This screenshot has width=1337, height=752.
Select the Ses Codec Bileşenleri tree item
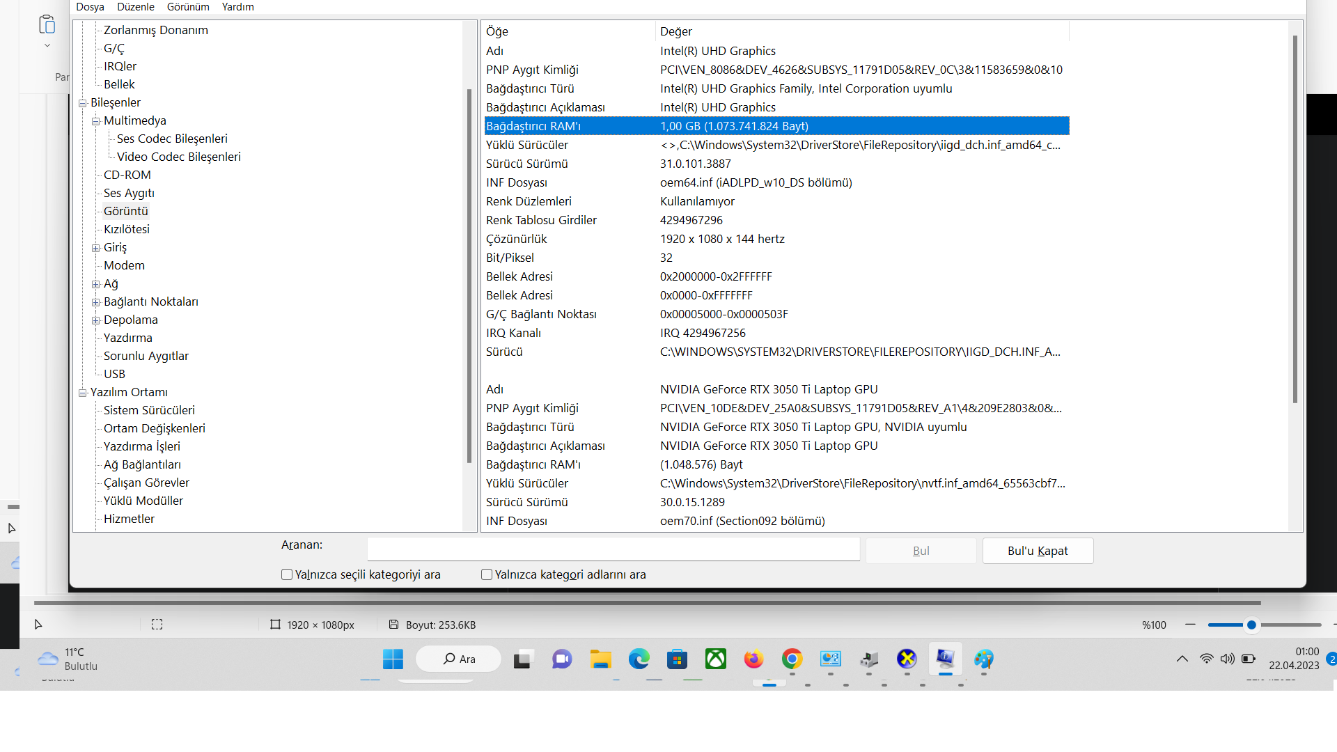pos(172,139)
